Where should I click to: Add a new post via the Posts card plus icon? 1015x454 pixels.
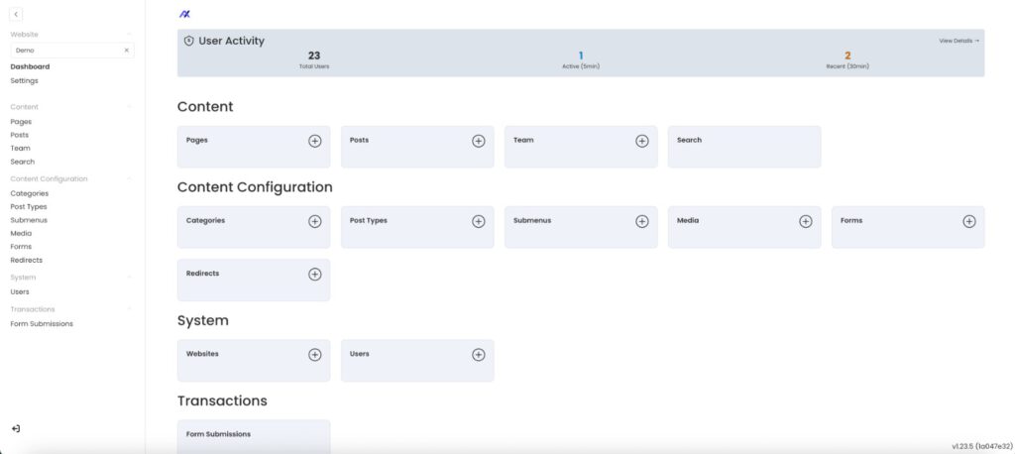[478, 141]
